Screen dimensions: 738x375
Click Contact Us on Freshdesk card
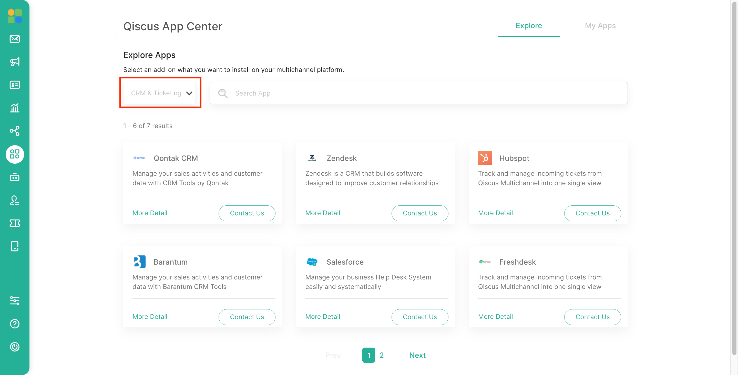(592, 317)
